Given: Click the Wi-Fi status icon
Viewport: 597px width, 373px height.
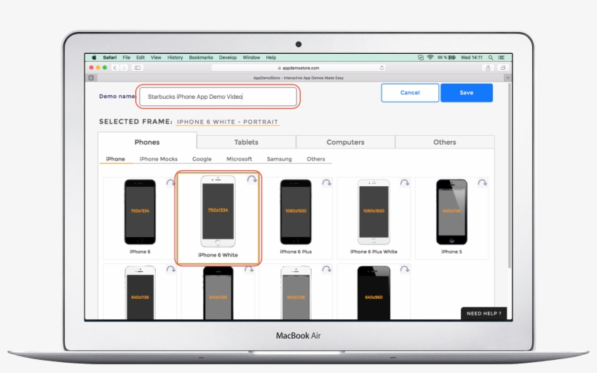Looking at the screenshot, I should click(x=430, y=57).
